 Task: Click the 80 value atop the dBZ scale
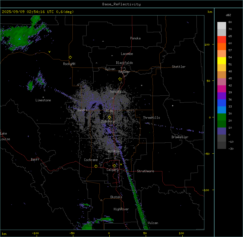tap(230, 22)
